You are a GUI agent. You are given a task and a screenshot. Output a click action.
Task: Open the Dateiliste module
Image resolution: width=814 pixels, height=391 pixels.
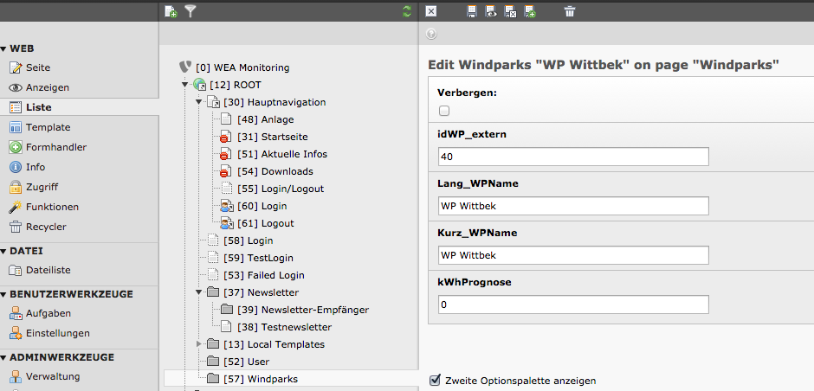click(48, 270)
